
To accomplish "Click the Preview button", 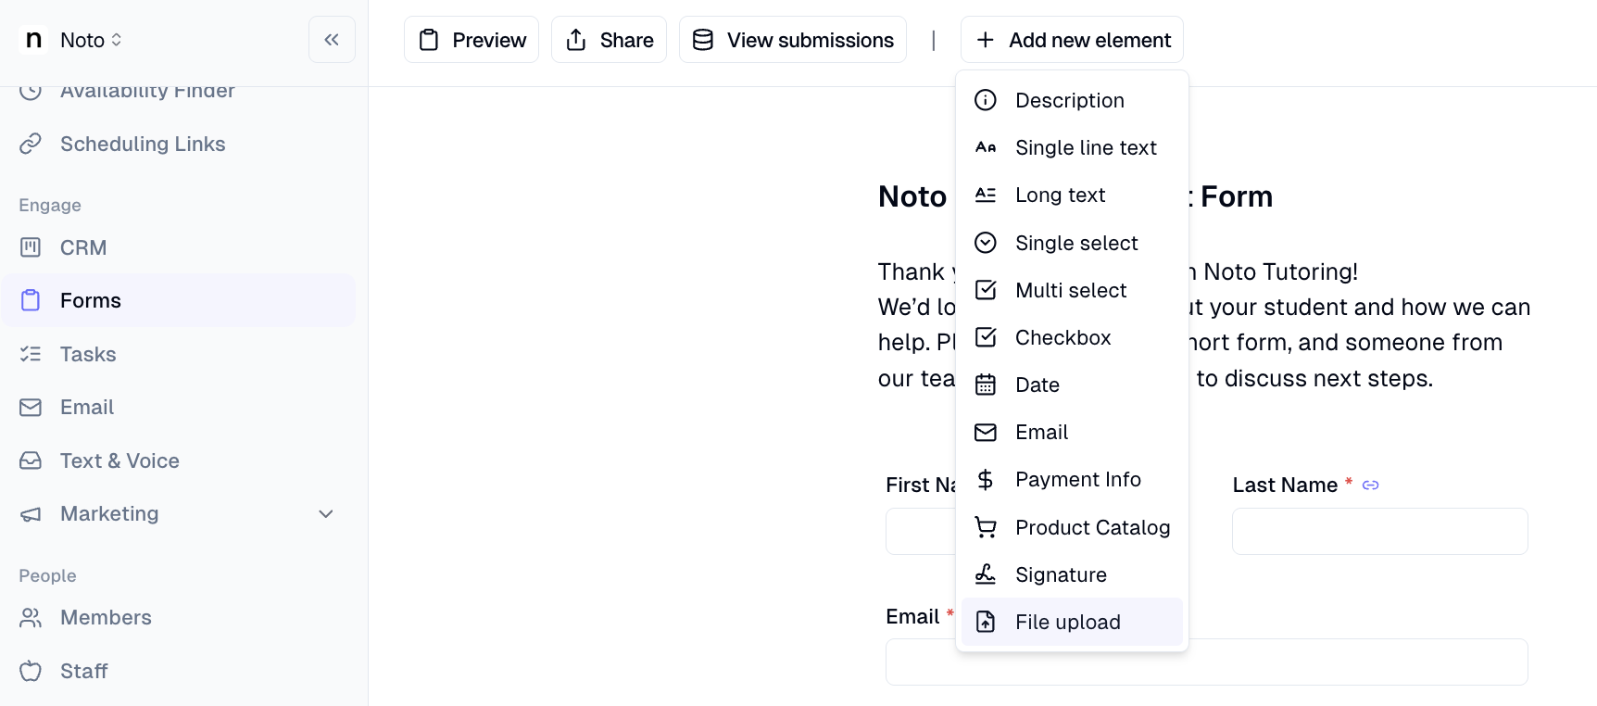I will pos(472,40).
